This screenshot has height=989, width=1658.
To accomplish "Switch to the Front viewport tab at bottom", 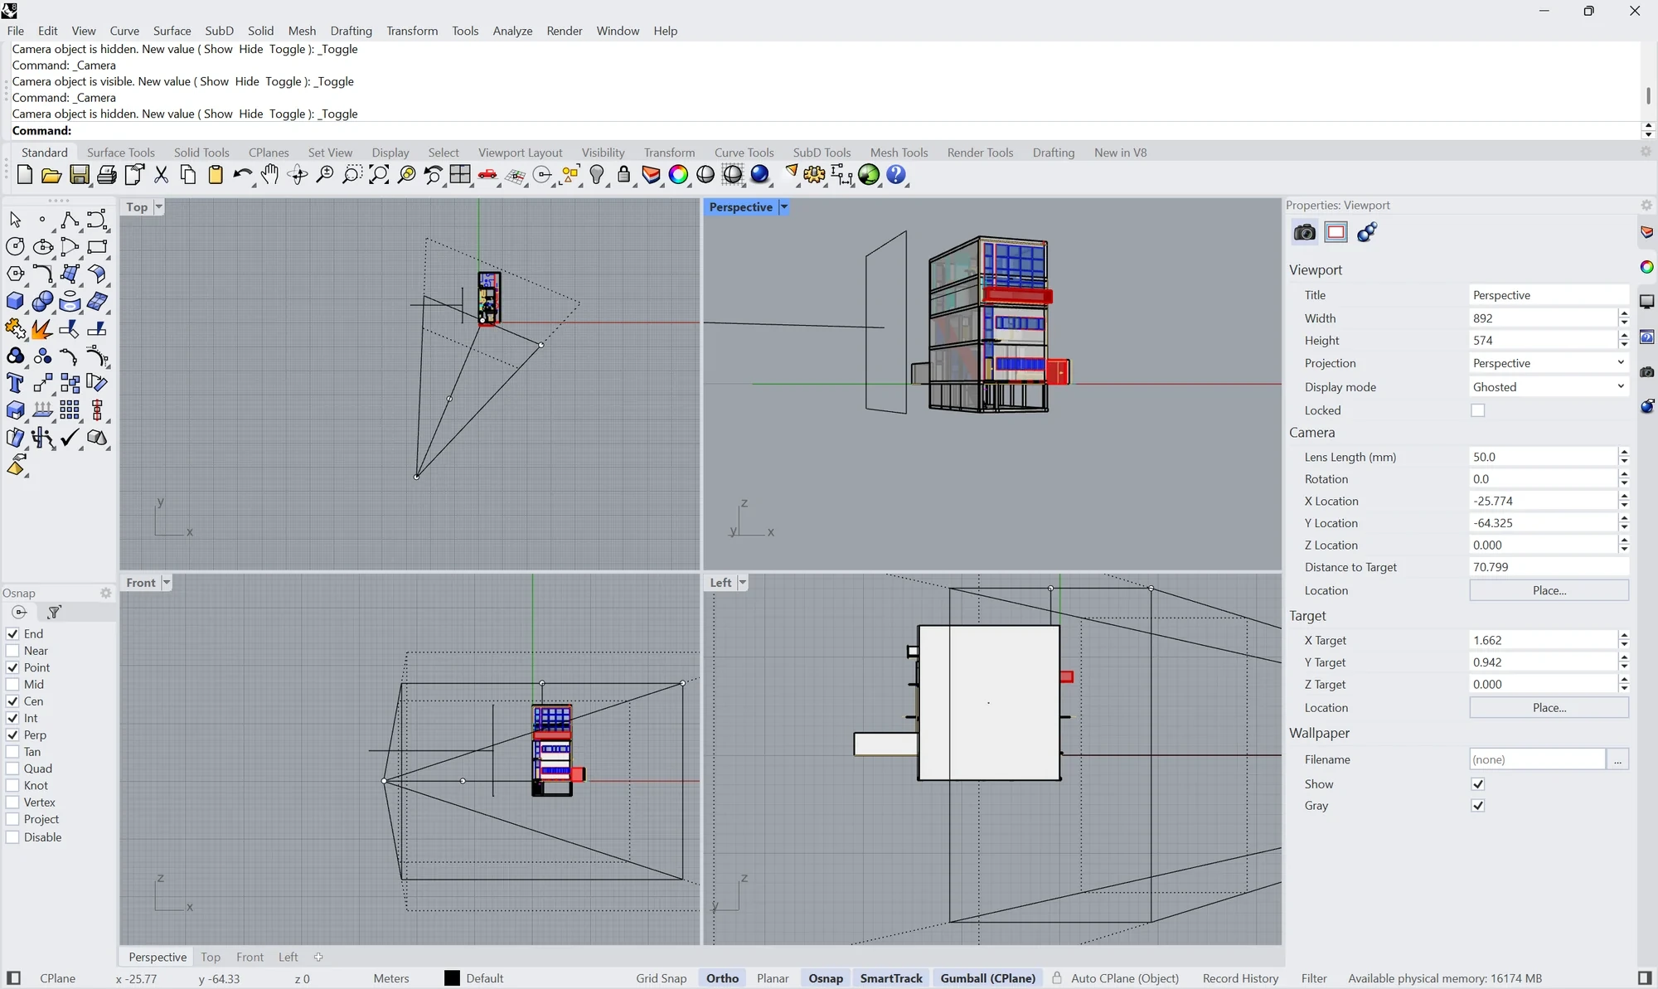I will click(x=250, y=957).
